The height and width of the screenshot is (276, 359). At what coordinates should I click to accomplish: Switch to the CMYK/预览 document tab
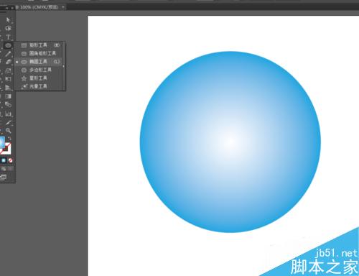coord(39,7)
